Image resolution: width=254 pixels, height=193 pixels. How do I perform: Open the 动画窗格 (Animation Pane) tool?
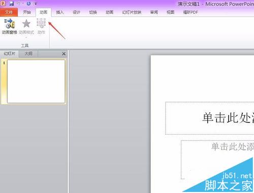pos(10,26)
